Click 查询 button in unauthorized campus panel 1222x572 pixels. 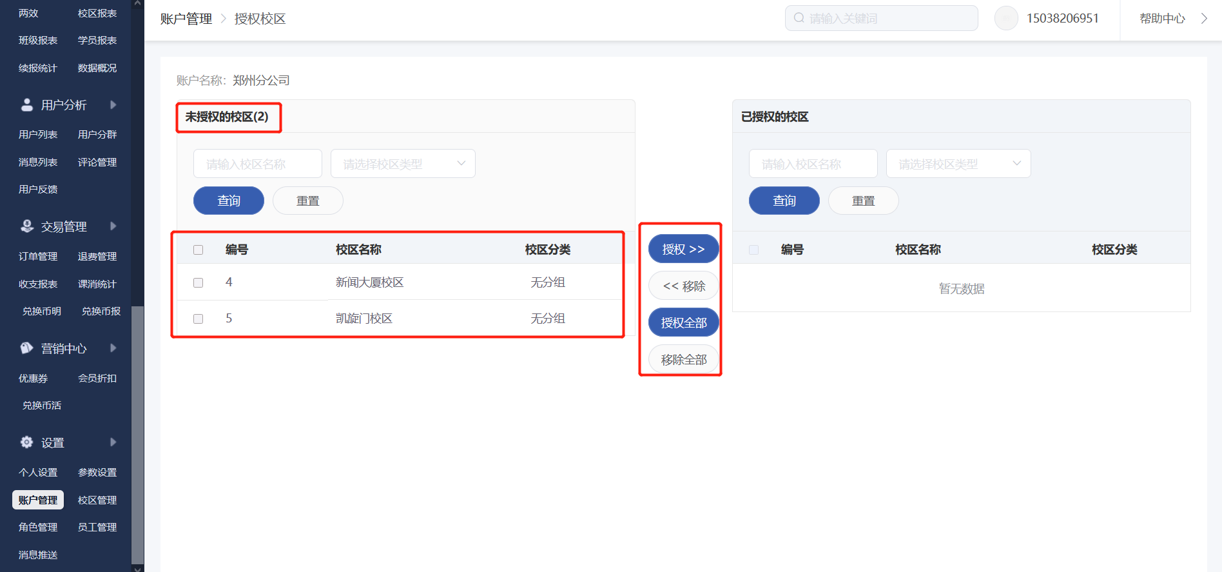click(229, 201)
